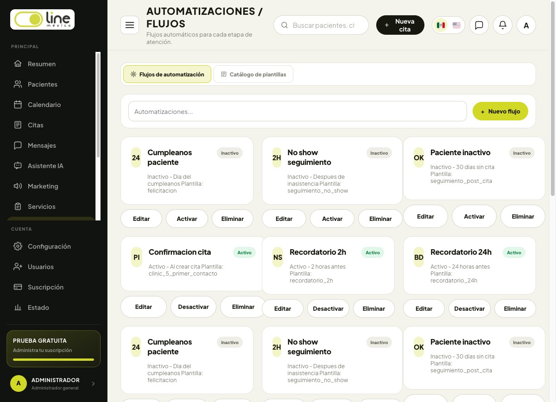
Task: Click the Resumen home icon
Action: (18, 64)
